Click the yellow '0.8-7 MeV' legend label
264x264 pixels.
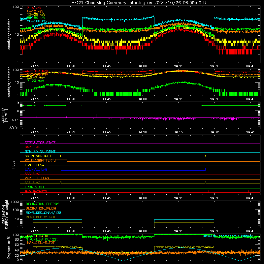[36, 78]
